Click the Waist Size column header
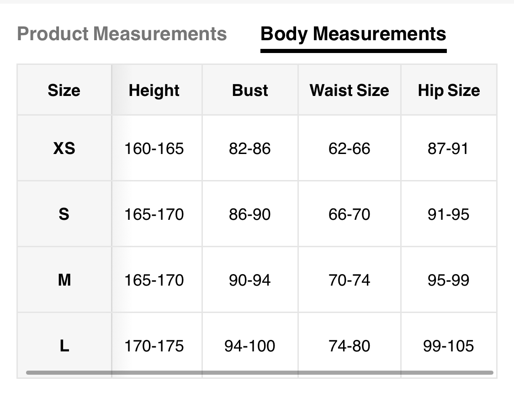This screenshot has height=393, width=514. point(349,90)
